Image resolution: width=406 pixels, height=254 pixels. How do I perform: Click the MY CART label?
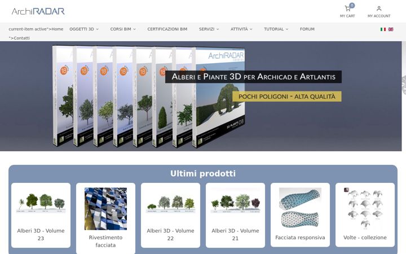pos(347,16)
